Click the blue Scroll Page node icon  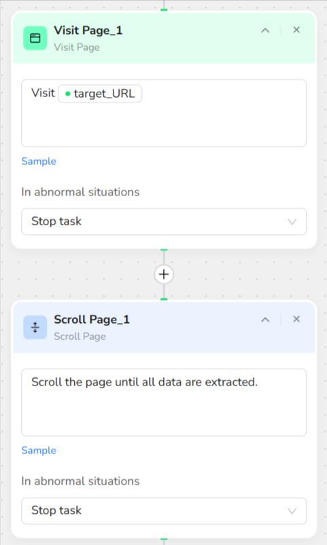click(x=35, y=327)
